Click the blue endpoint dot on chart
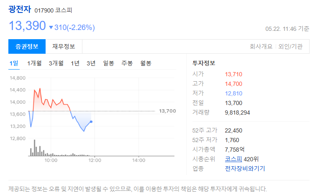The image size is (315, 195). tap(91, 122)
